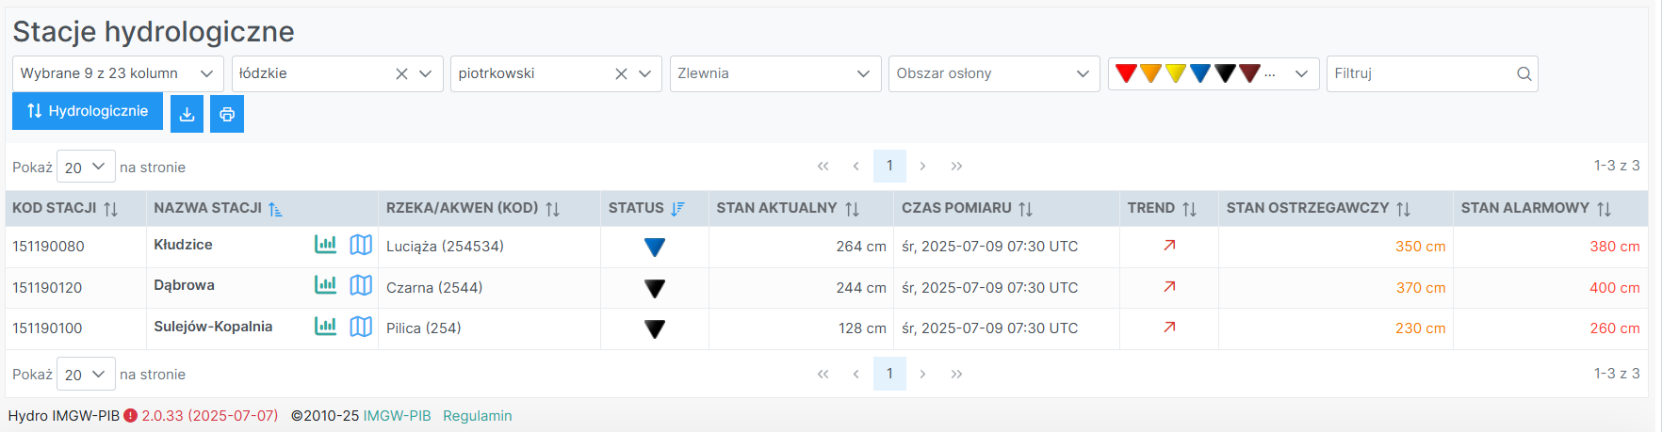Open map icon for Kłudzice station
Viewport: 1662px width, 432px height.
[x=361, y=245]
